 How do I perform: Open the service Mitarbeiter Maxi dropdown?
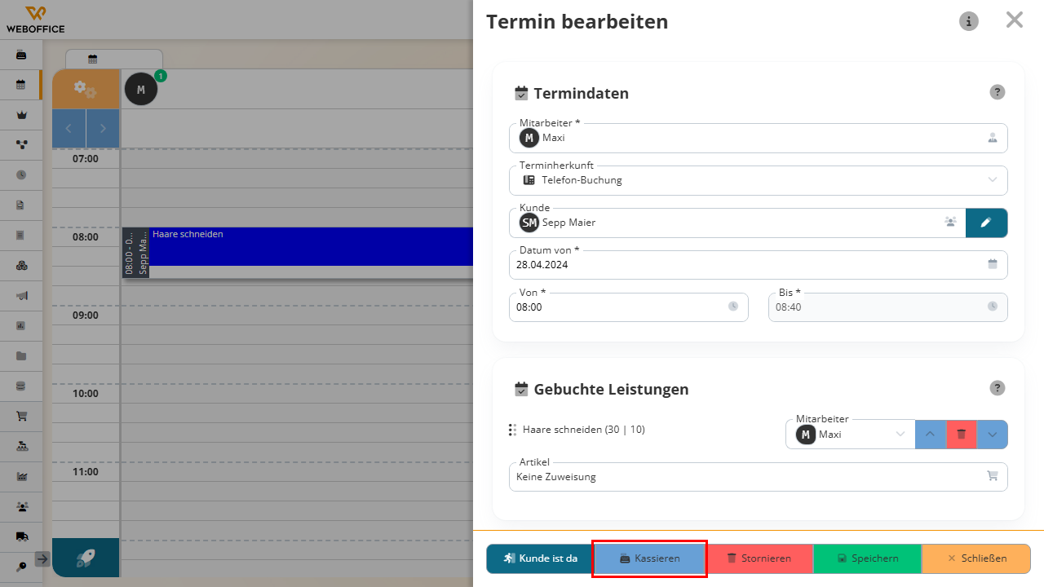[851, 435]
